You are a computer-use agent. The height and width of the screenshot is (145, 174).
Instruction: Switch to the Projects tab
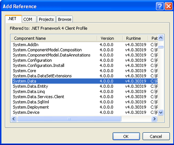coord(46,19)
